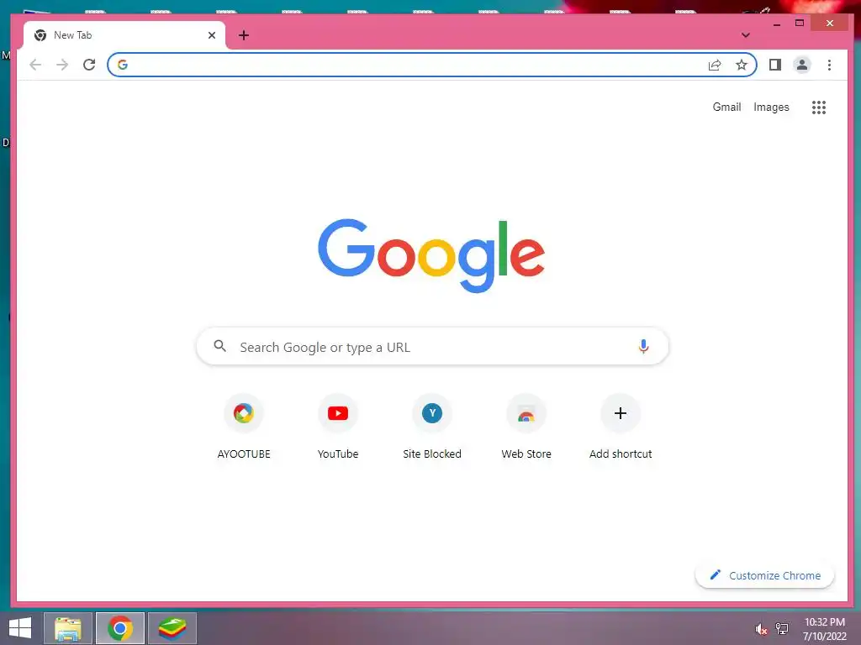
Task: Open the Gmail link
Action: (726, 107)
